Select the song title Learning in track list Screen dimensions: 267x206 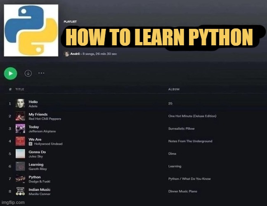tap(36, 164)
